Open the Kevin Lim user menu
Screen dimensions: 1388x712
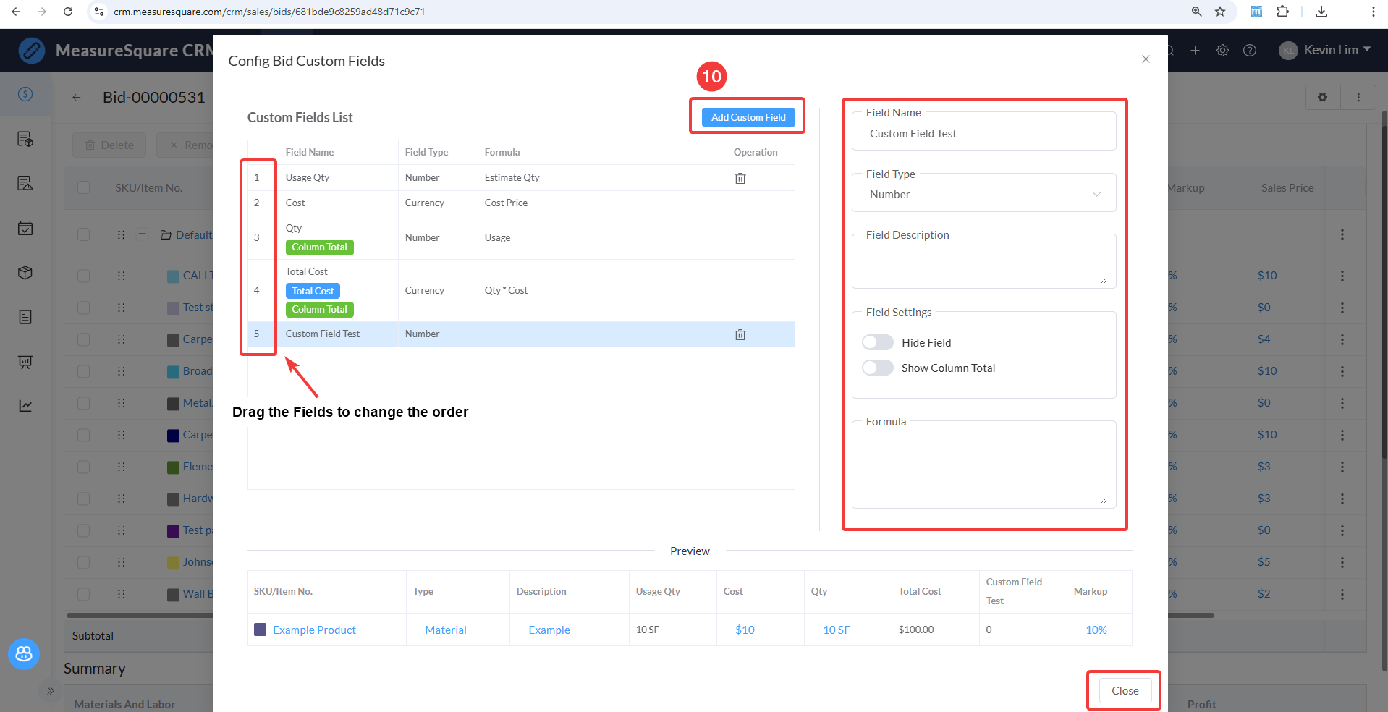tap(1324, 50)
